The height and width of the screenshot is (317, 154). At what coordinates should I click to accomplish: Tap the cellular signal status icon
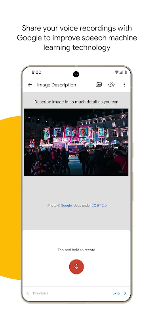(121, 72)
